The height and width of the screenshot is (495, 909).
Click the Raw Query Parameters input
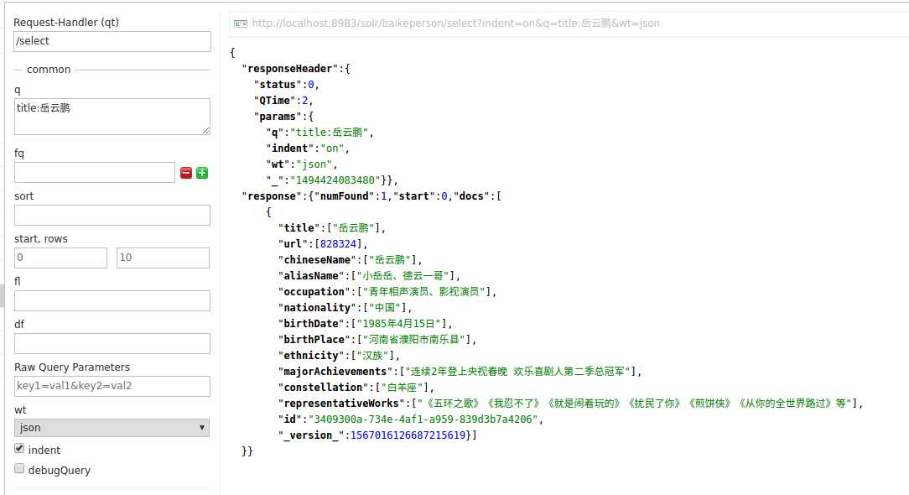[112, 387]
